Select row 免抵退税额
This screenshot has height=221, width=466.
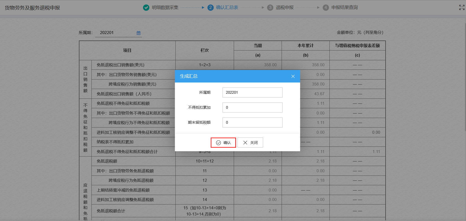pyautogui.click(x=107, y=161)
